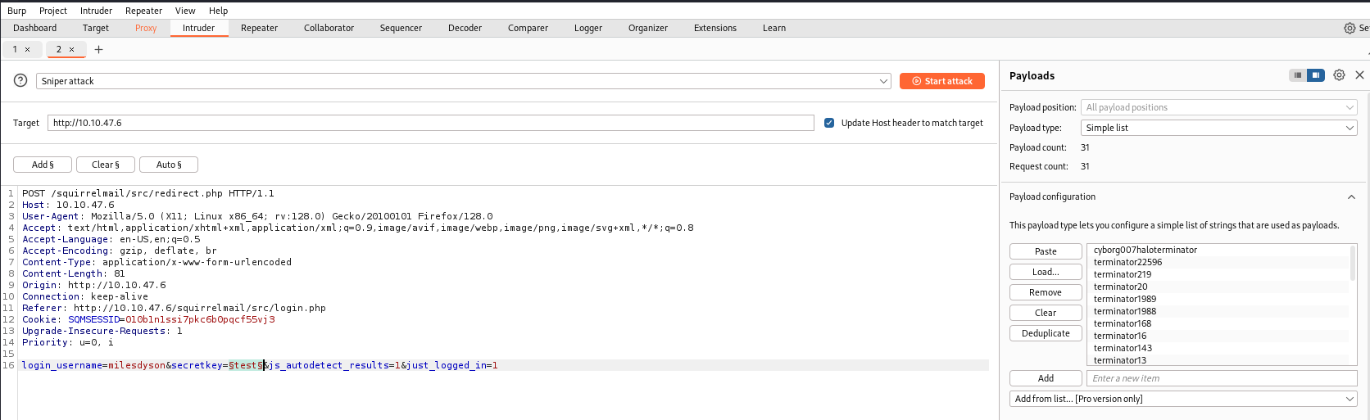1370x420 pixels.
Task: Open the Burp menu
Action: click(x=16, y=11)
